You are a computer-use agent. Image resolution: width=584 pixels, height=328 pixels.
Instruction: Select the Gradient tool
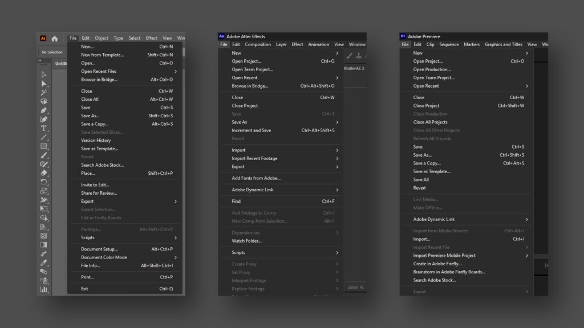click(x=43, y=245)
